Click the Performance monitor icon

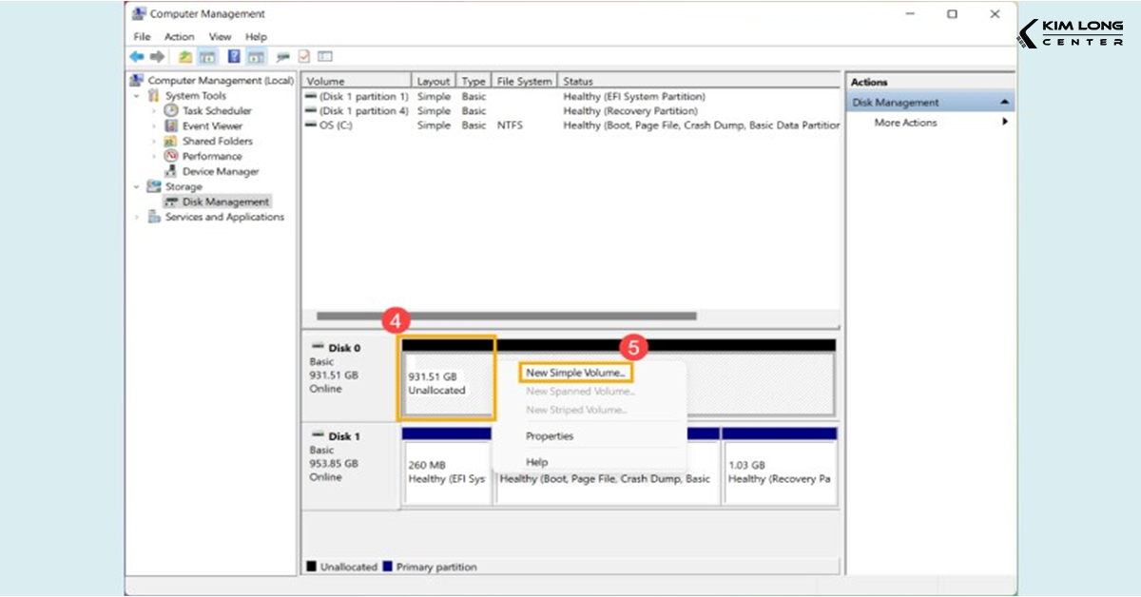click(171, 157)
